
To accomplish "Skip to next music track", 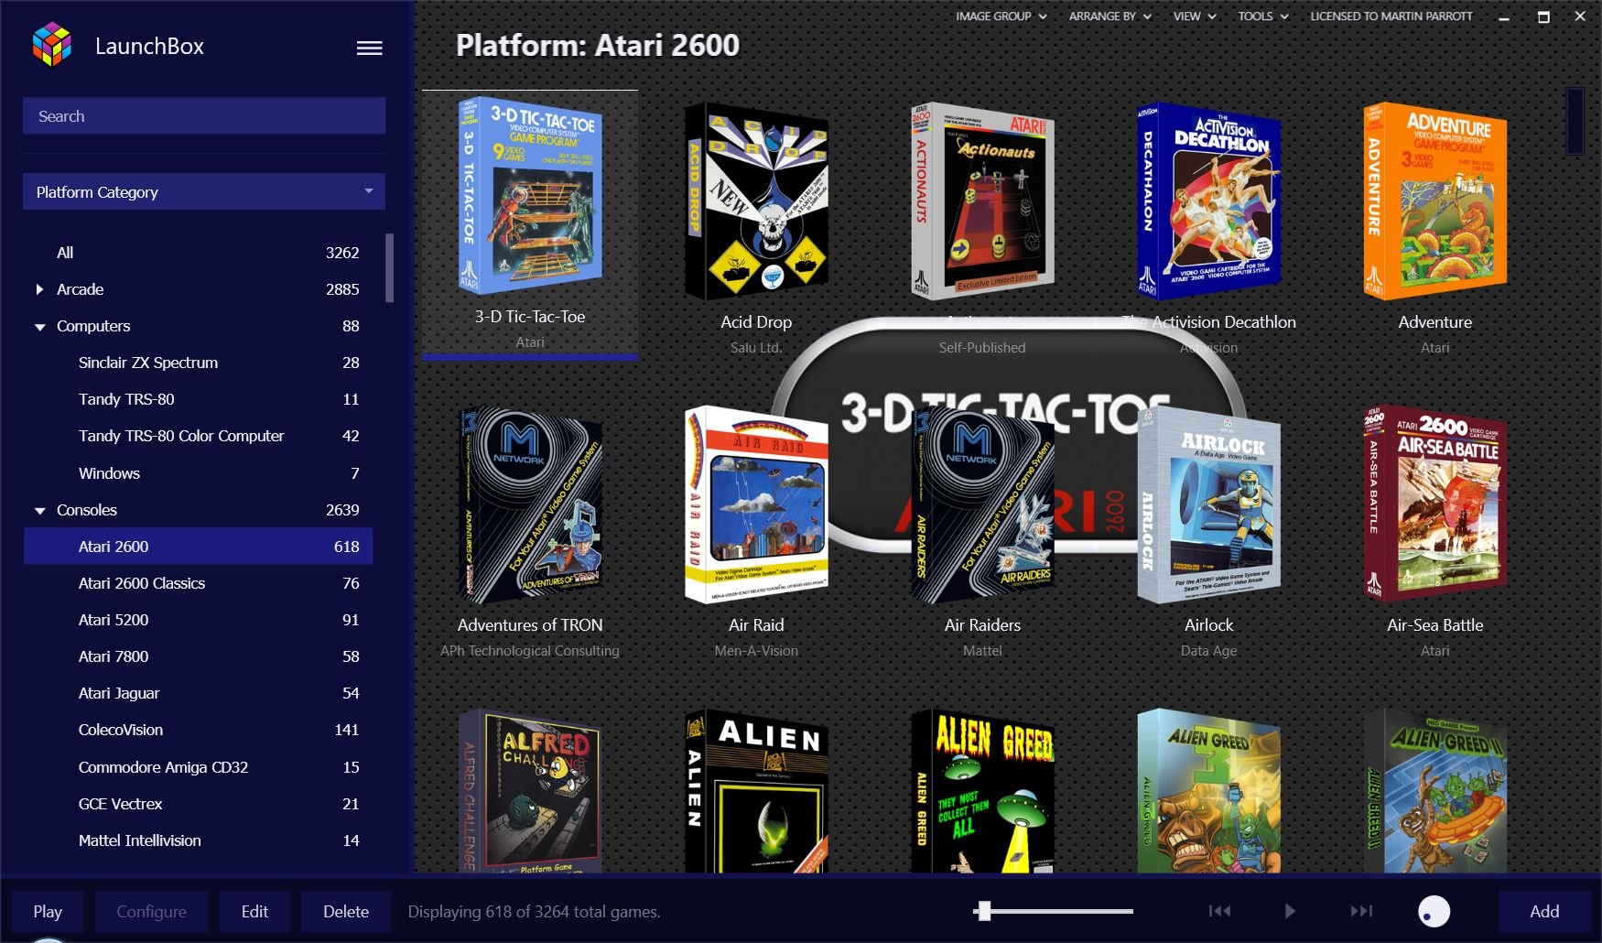I will (x=1361, y=911).
